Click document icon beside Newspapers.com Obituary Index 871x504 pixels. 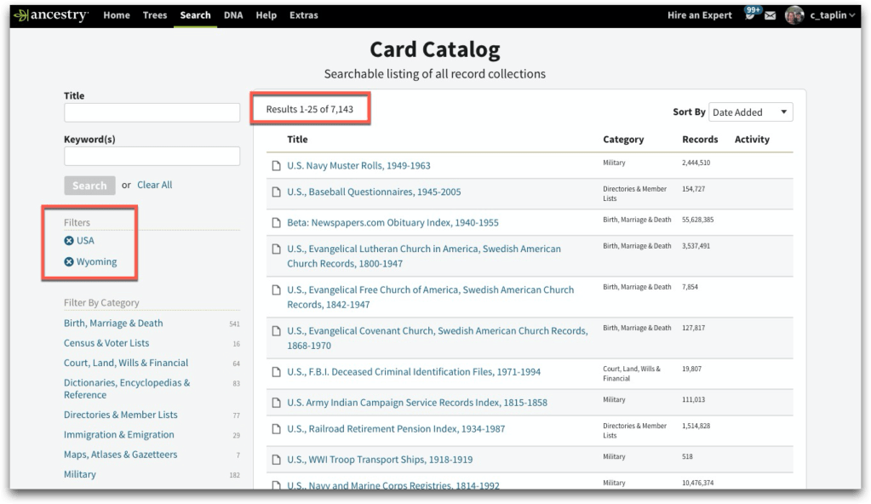pyautogui.click(x=275, y=223)
